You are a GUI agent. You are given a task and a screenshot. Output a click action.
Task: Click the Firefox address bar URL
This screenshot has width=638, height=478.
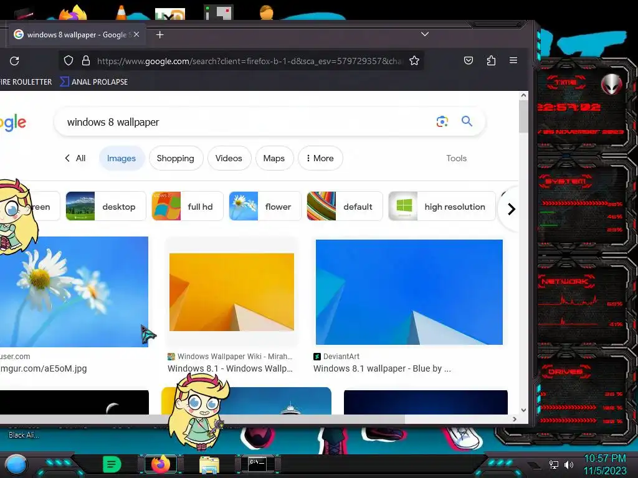coord(249,61)
